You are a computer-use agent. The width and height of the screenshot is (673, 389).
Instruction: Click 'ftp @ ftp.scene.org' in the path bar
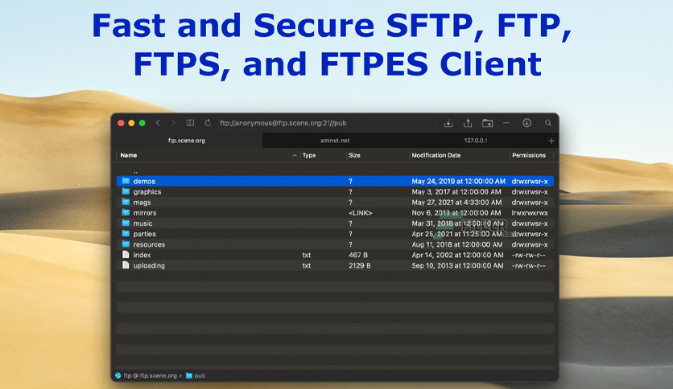tap(151, 375)
